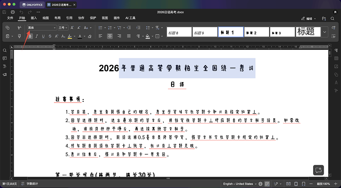Screen dimensions: 341x188
Task: Toggle Italic formatting
Action: point(37,36)
